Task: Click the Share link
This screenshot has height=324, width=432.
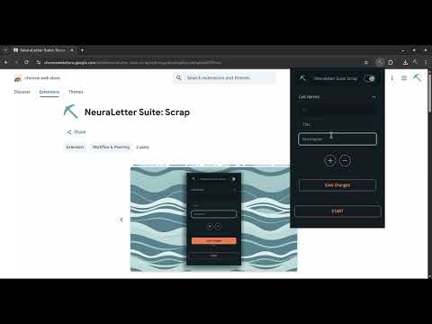Action: [76, 132]
